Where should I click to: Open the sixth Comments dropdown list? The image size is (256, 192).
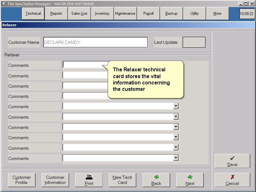click(176, 117)
